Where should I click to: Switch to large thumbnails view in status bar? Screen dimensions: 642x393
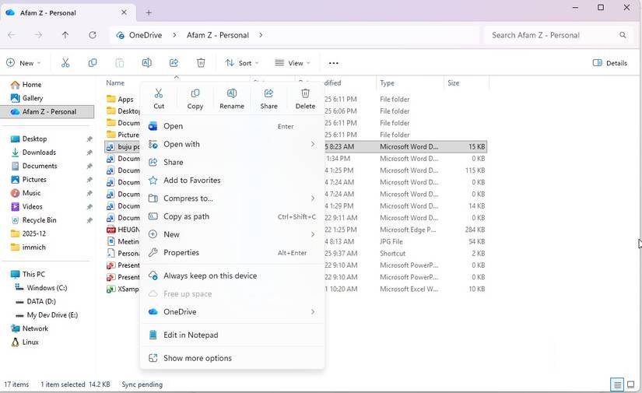pos(630,384)
